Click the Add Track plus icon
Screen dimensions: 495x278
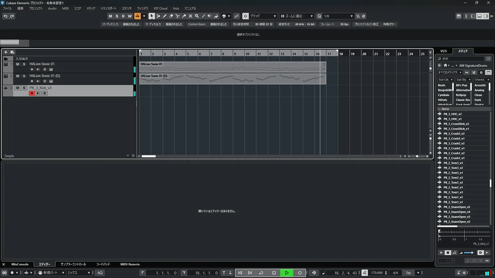(x=6, y=52)
